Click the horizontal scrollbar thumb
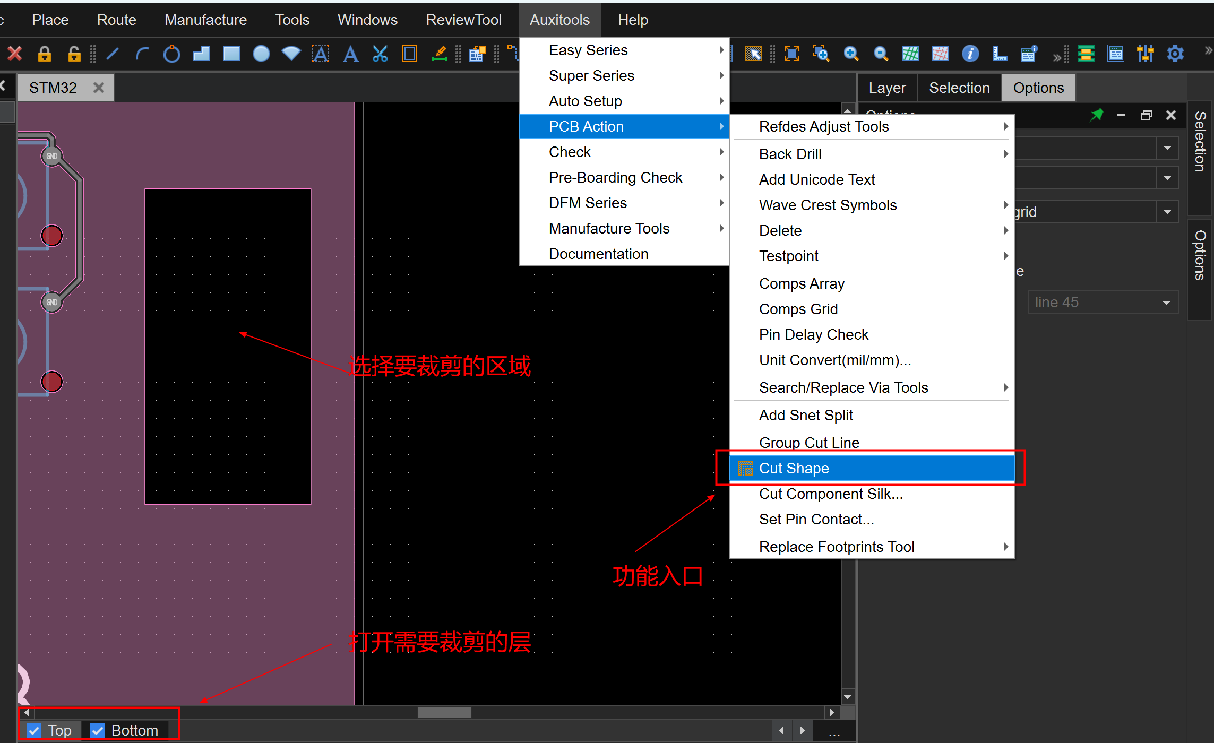Image resolution: width=1214 pixels, height=743 pixels. 444,712
